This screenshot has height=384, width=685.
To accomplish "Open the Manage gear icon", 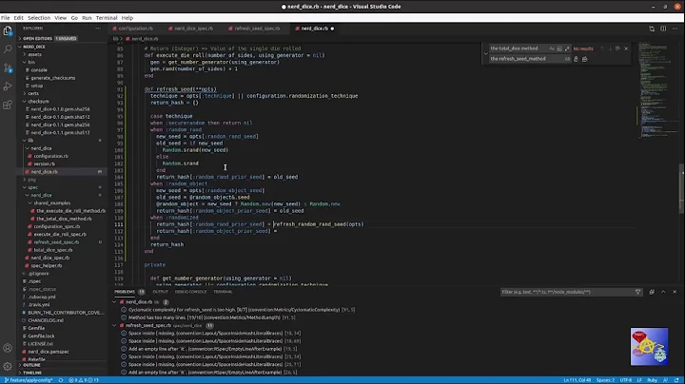I will tap(8, 366).
